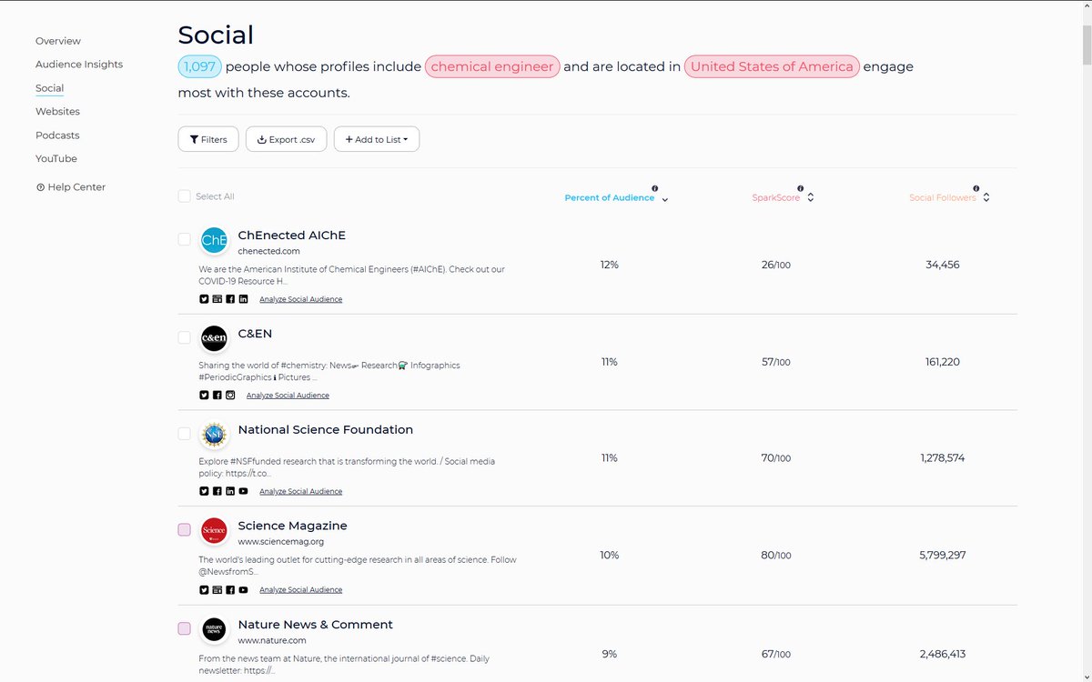Open Science Magazine's YouTube icon
The height and width of the screenshot is (682, 1092).
243,590
